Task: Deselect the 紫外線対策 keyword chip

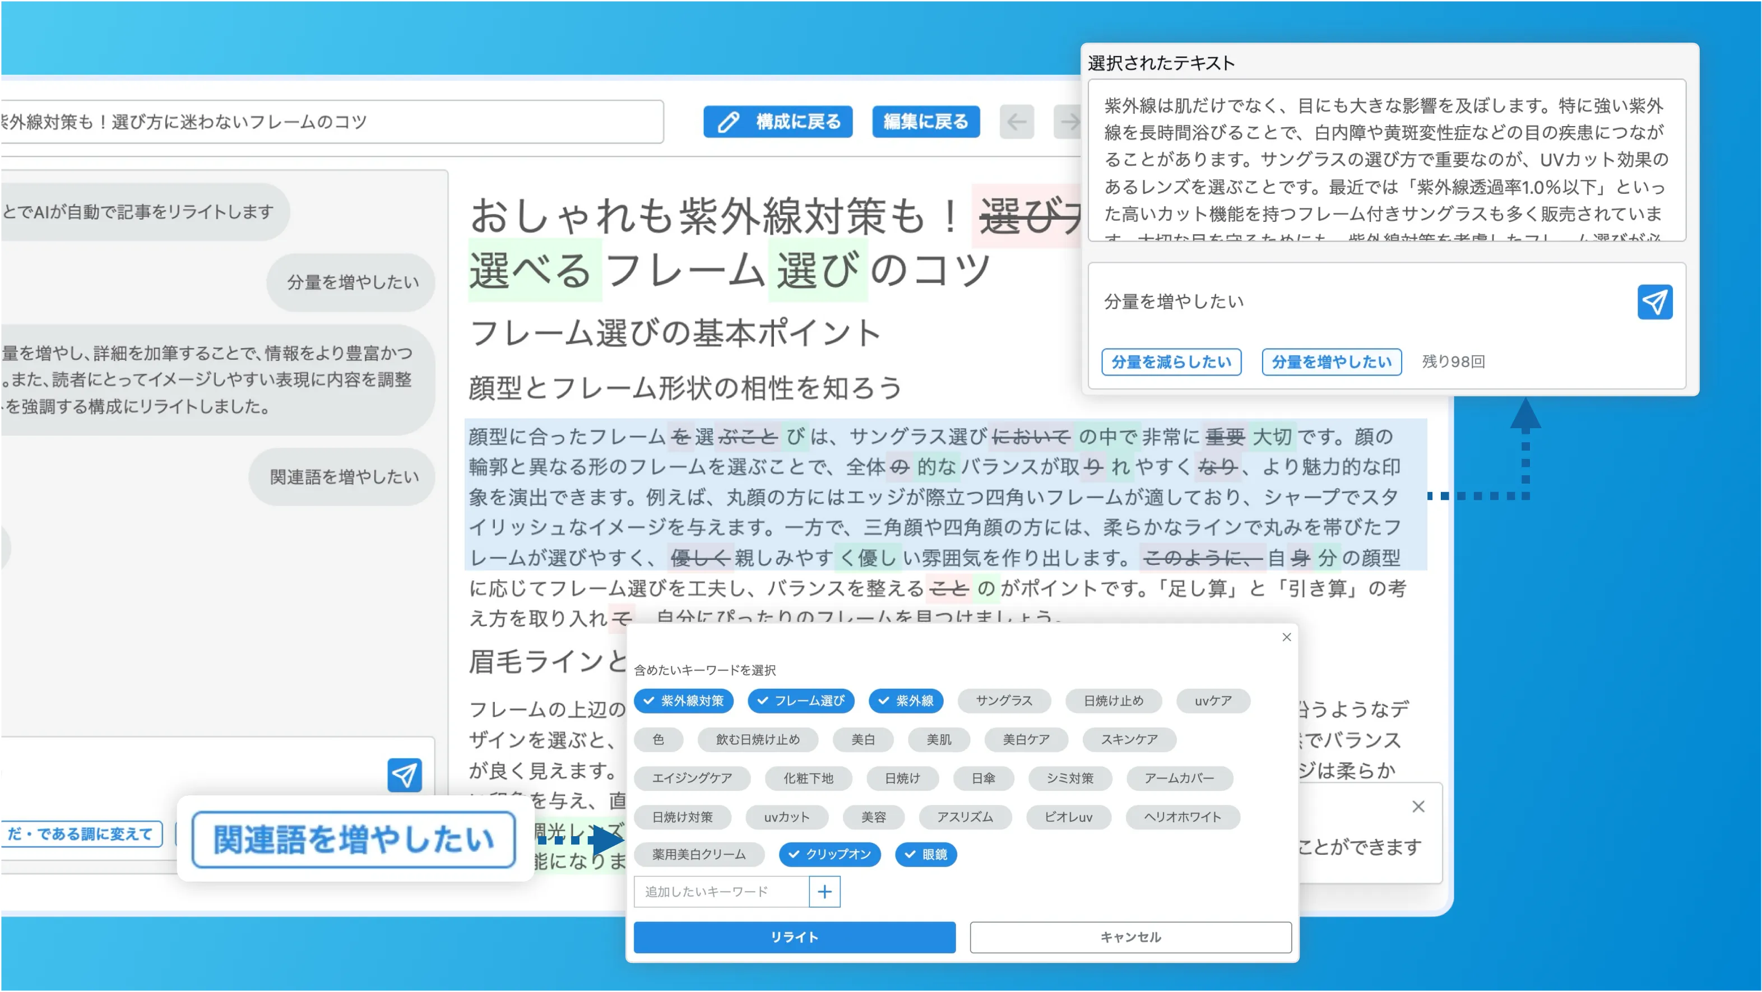Action: tap(683, 701)
